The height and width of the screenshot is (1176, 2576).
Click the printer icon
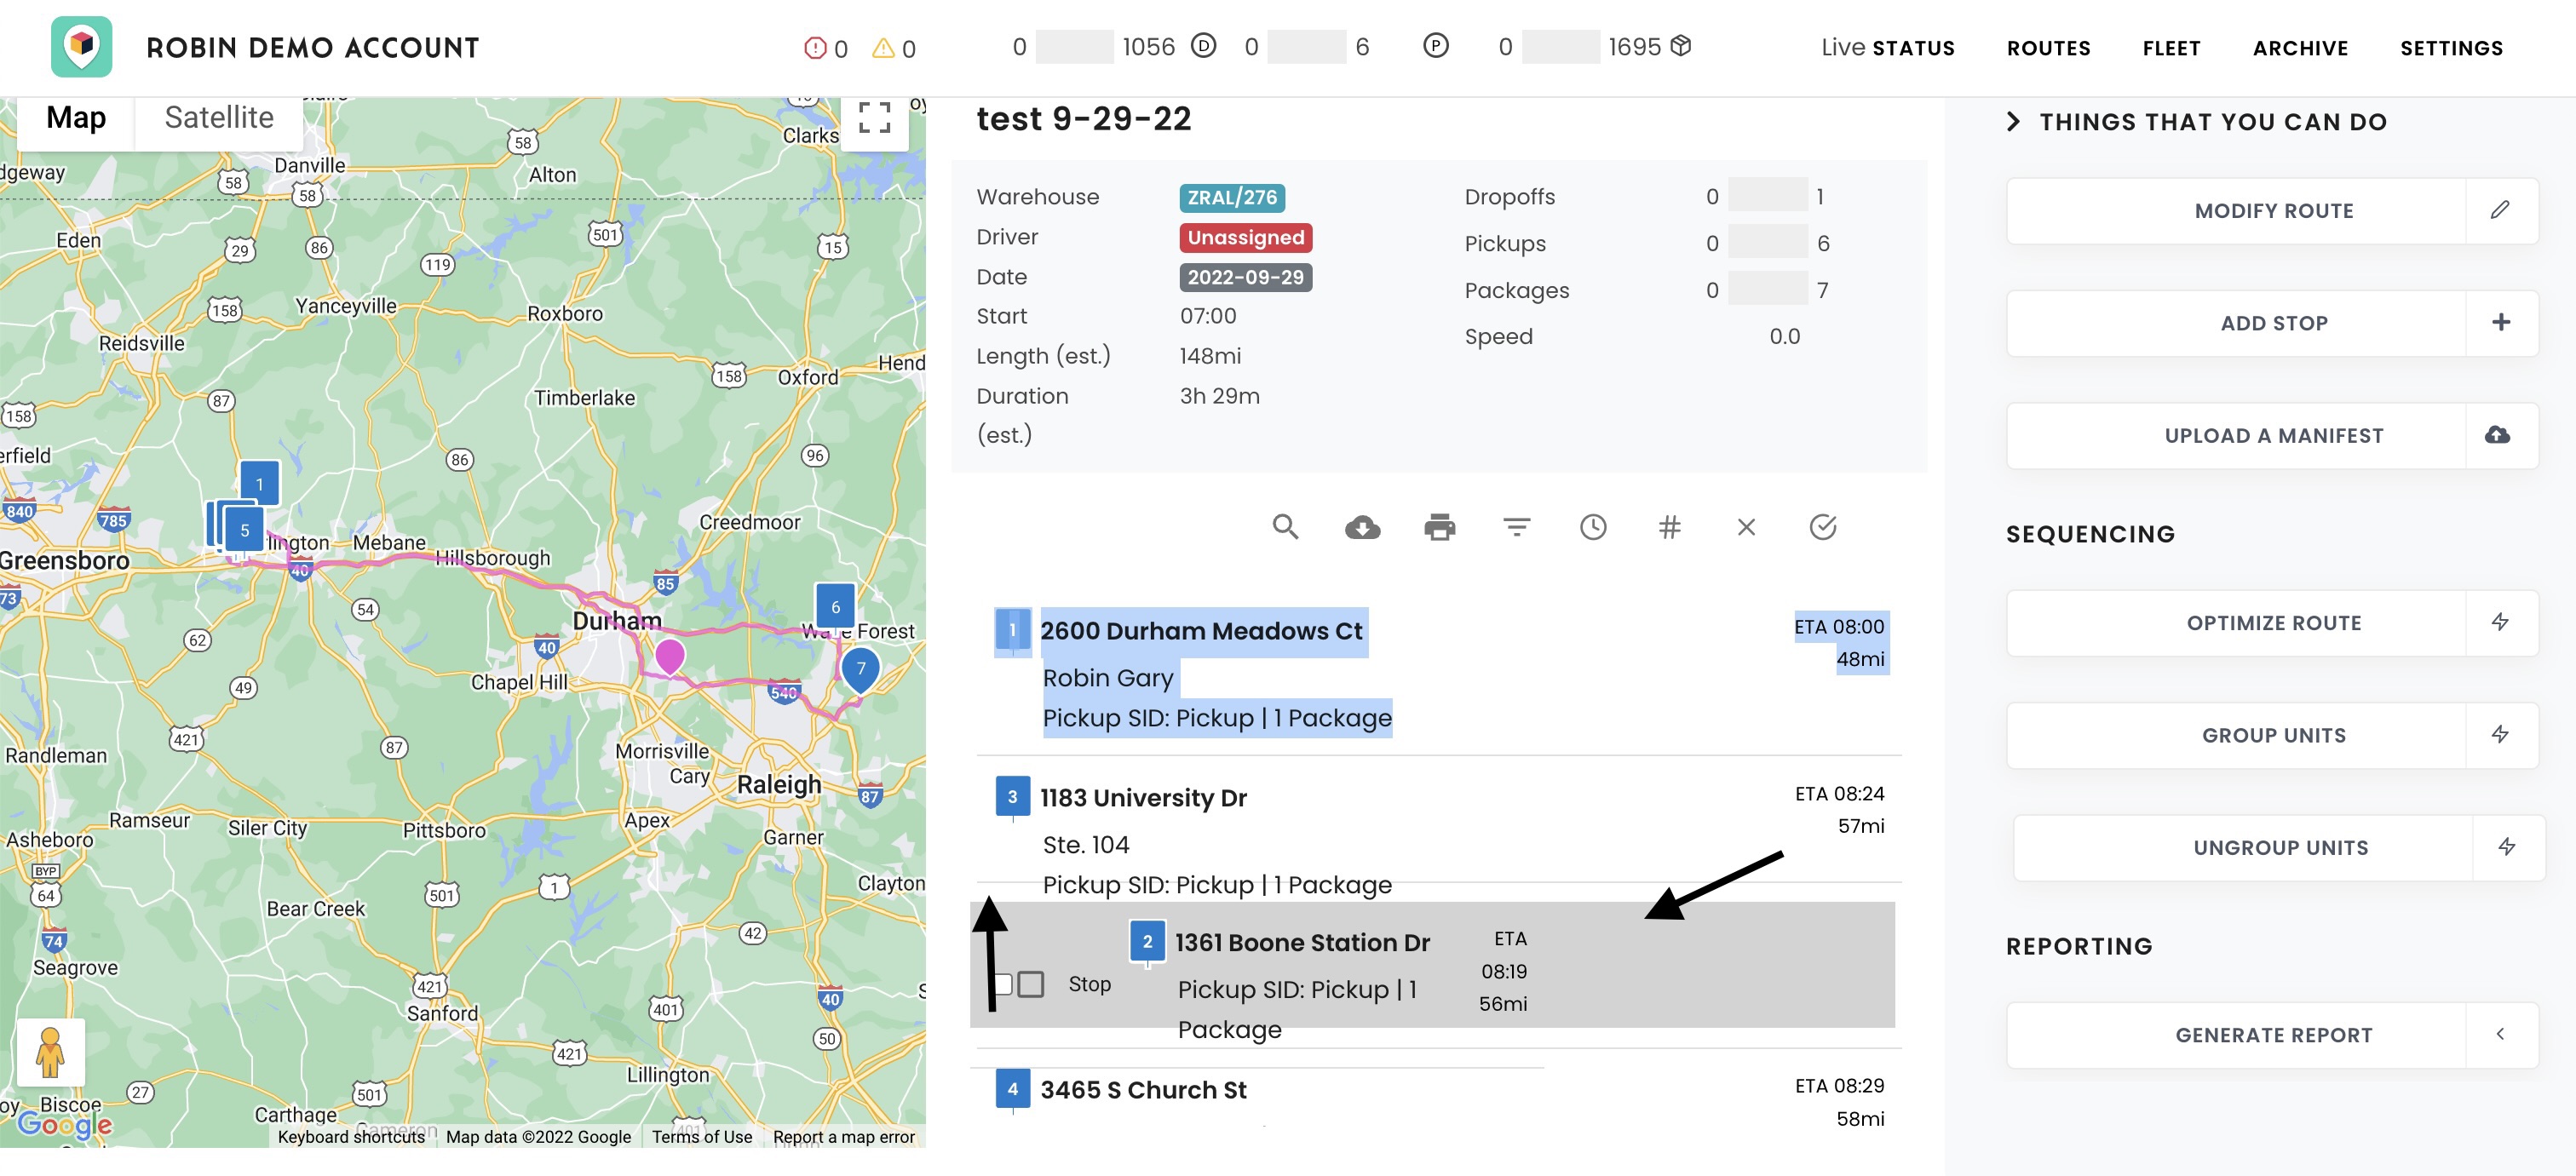[x=1439, y=527]
